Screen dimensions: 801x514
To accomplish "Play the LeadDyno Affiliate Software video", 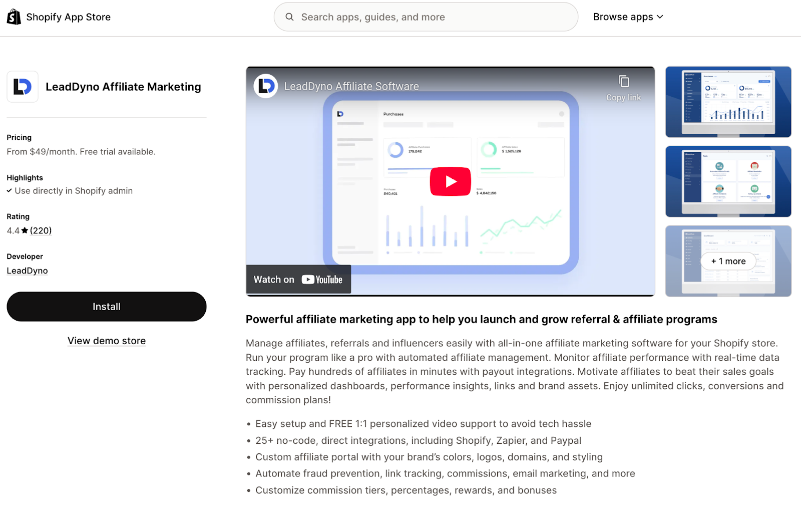I will 450,181.
